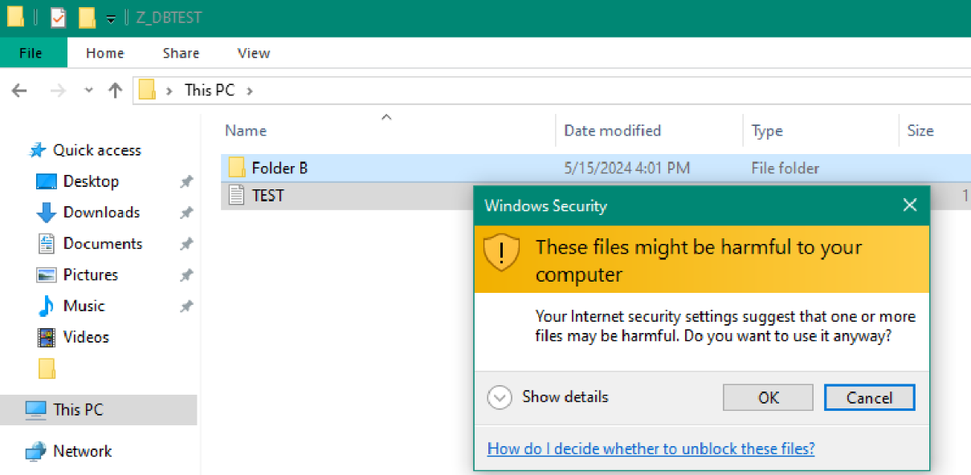Click the unnamed folder below Videos
This screenshot has width=971, height=475.
(47, 368)
